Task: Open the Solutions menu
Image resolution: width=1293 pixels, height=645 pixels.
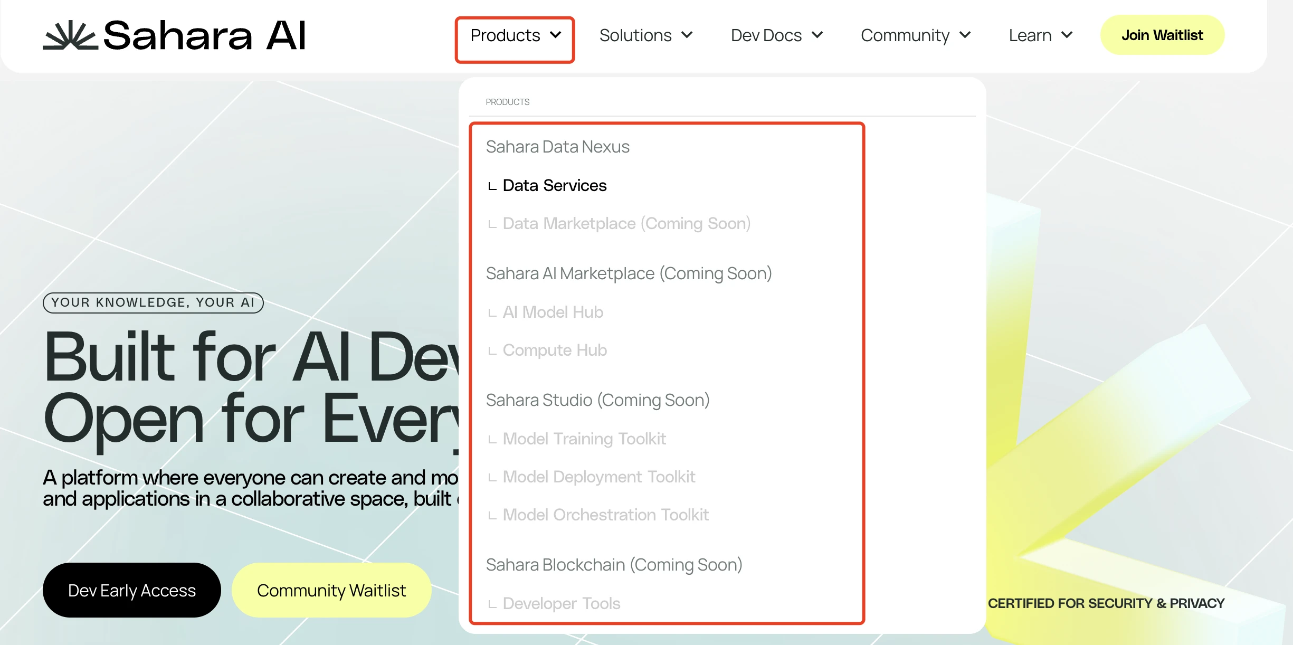Action: click(x=646, y=35)
